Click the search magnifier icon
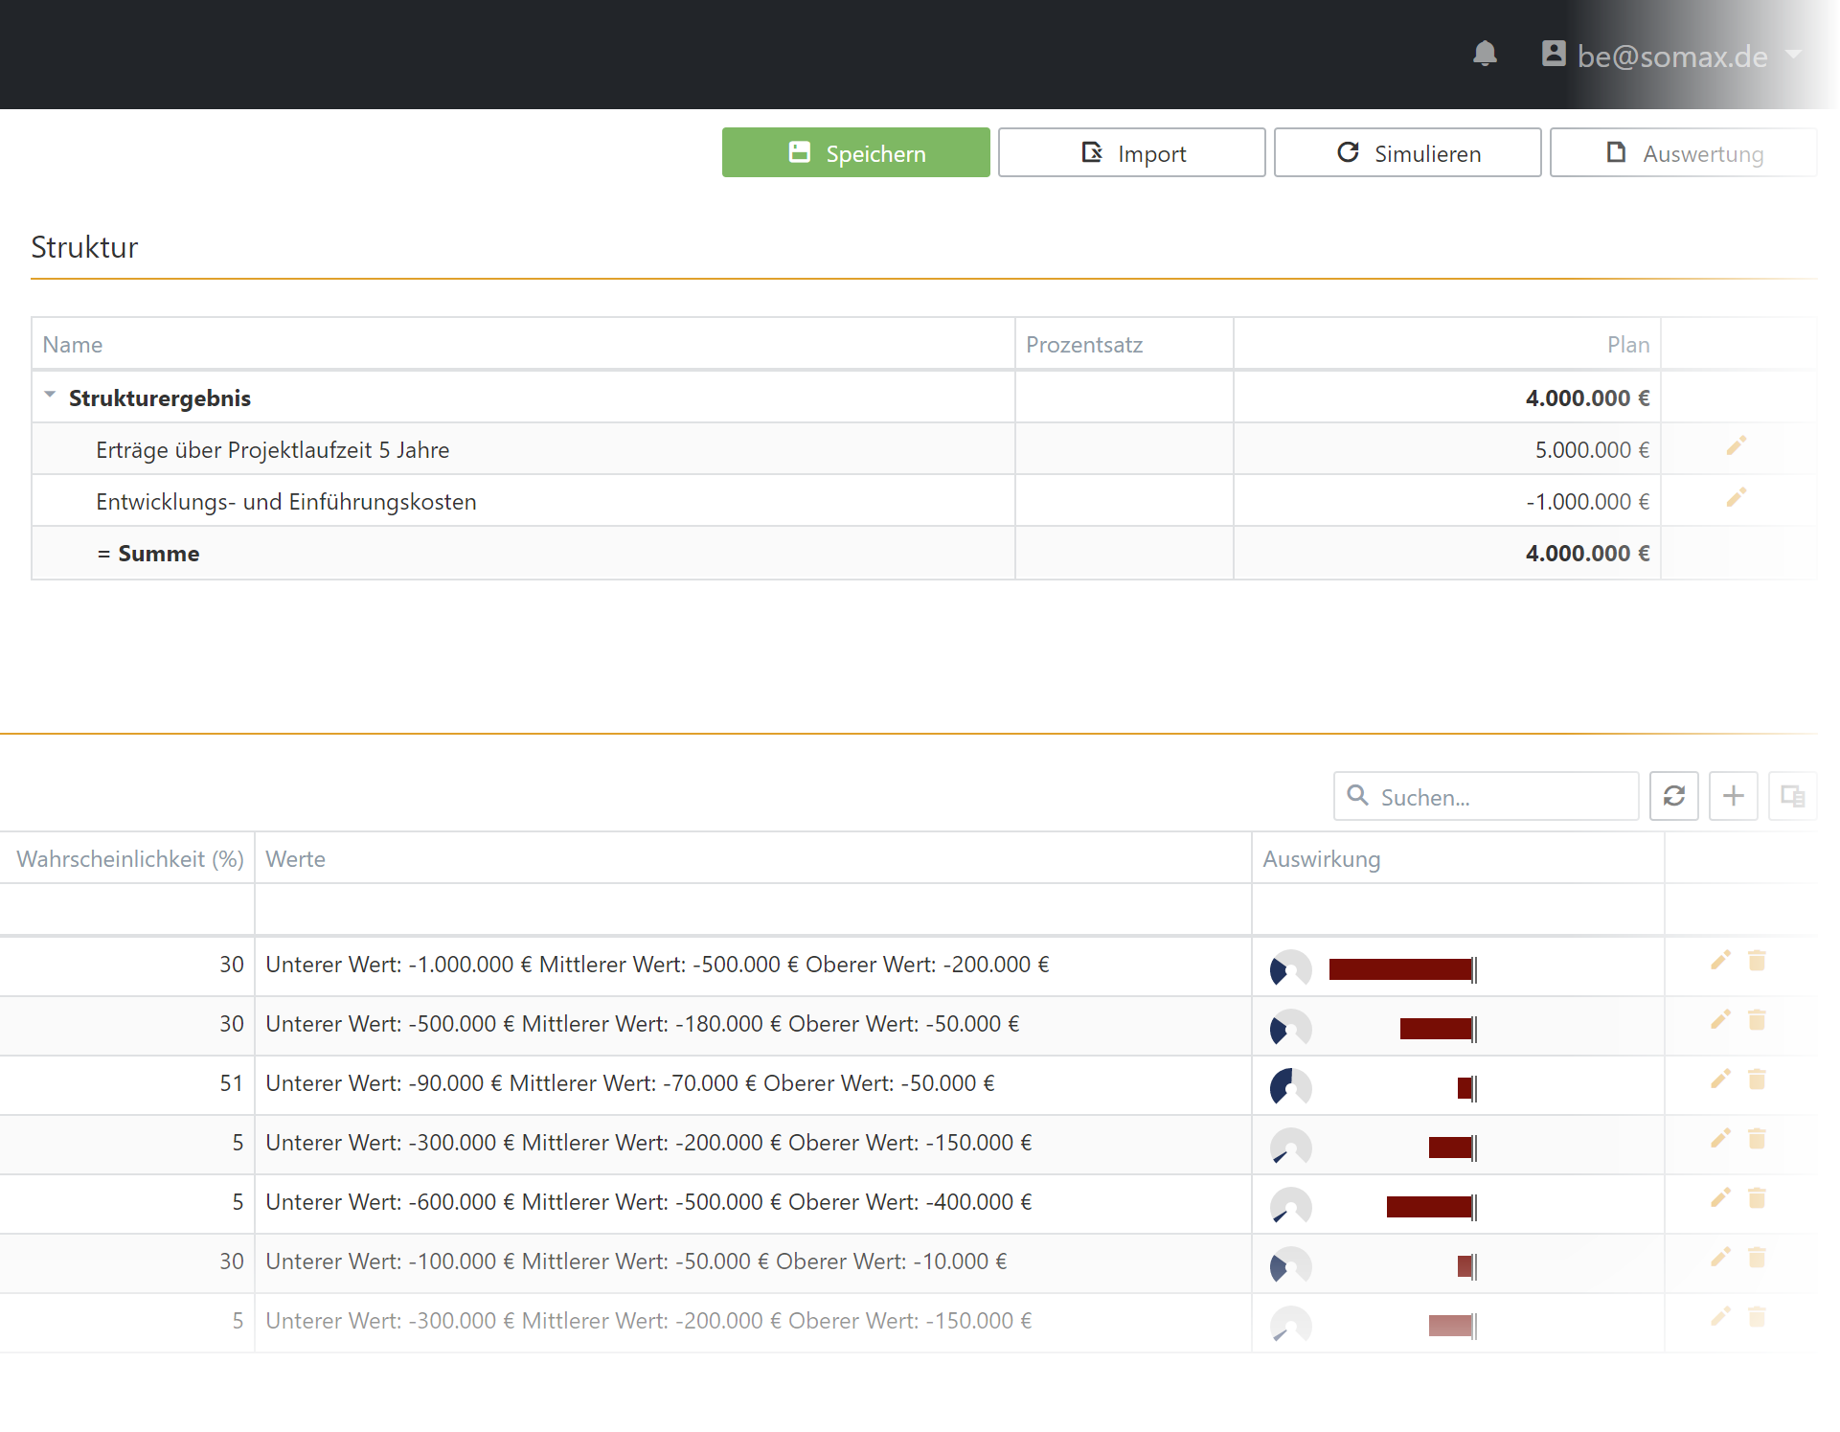The width and height of the screenshot is (1840, 1432). pyautogui.click(x=1357, y=795)
